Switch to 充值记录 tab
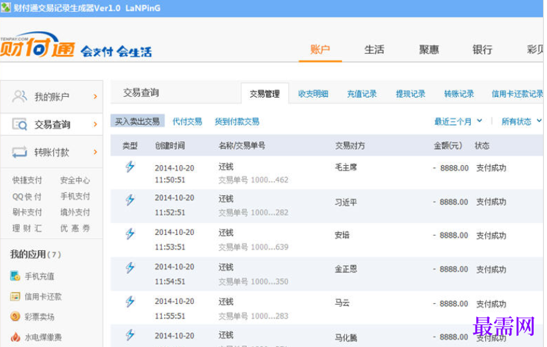 point(362,94)
